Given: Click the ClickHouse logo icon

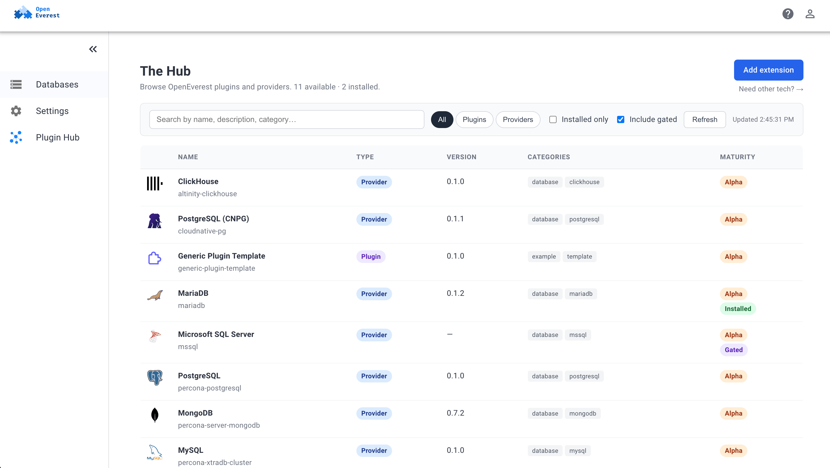Looking at the screenshot, I should (x=155, y=183).
